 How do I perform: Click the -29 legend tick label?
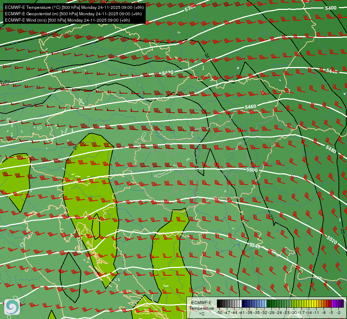coord(271,313)
